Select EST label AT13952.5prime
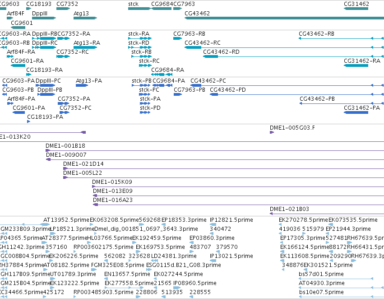The width and height of the screenshot is (384, 299). pyautogui.click(x=66, y=220)
